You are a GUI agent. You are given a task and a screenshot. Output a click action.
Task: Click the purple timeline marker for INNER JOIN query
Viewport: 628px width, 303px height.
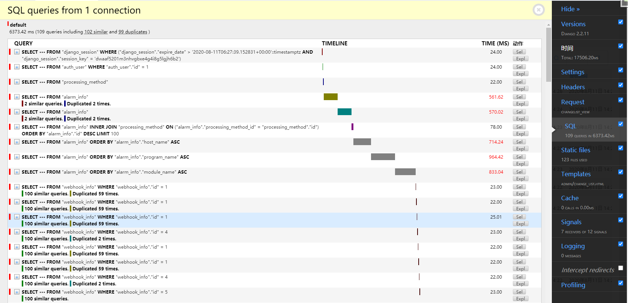tap(352, 127)
